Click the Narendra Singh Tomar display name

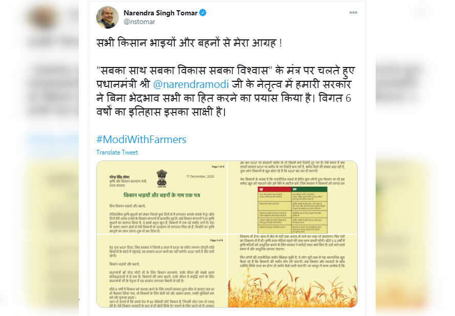(x=161, y=13)
